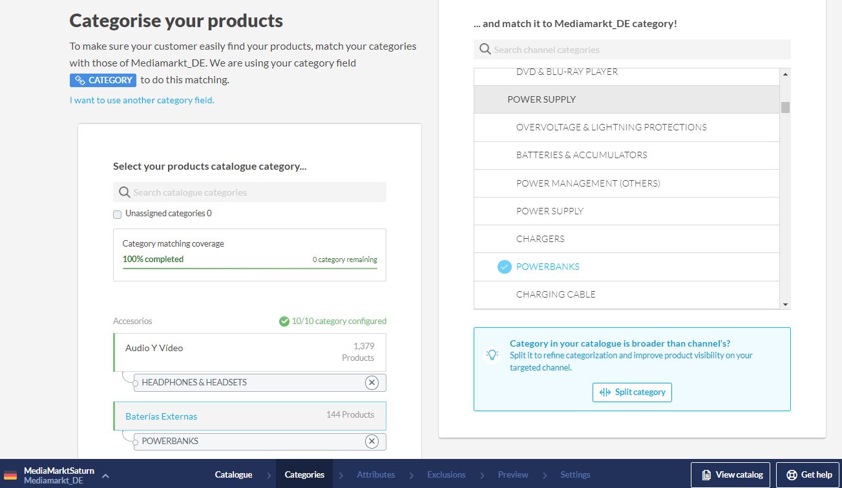Remove POWERBANKS mapping with X icon
Image resolution: width=842 pixels, height=488 pixels.
[372, 442]
